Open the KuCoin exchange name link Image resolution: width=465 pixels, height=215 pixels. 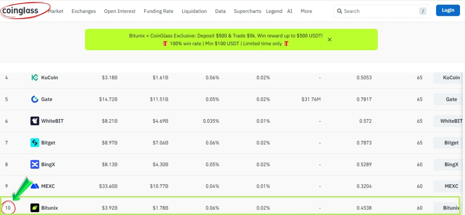[50, 77]
